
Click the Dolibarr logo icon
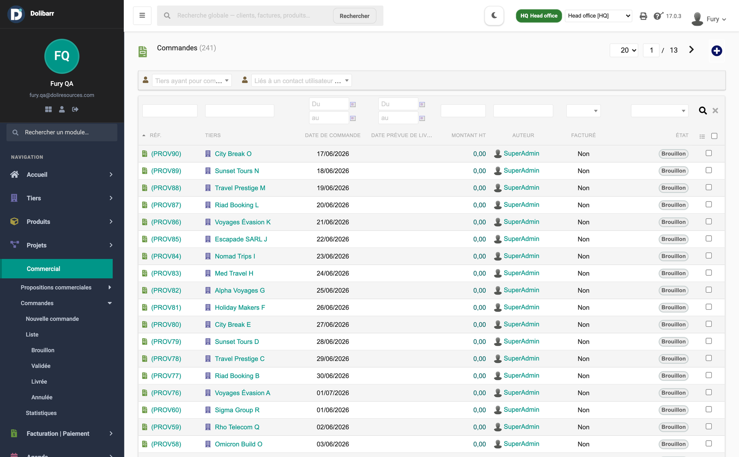click(16, 14)
